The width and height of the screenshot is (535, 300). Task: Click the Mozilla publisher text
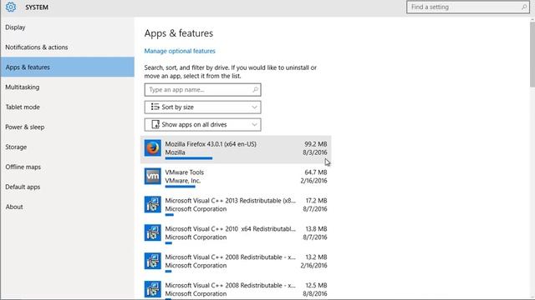pyautogui.click(x=175, y=152)
